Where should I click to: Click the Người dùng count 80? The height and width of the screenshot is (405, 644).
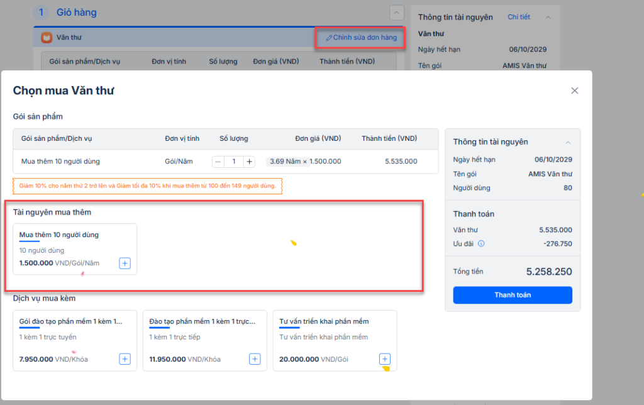click(568, 187)
